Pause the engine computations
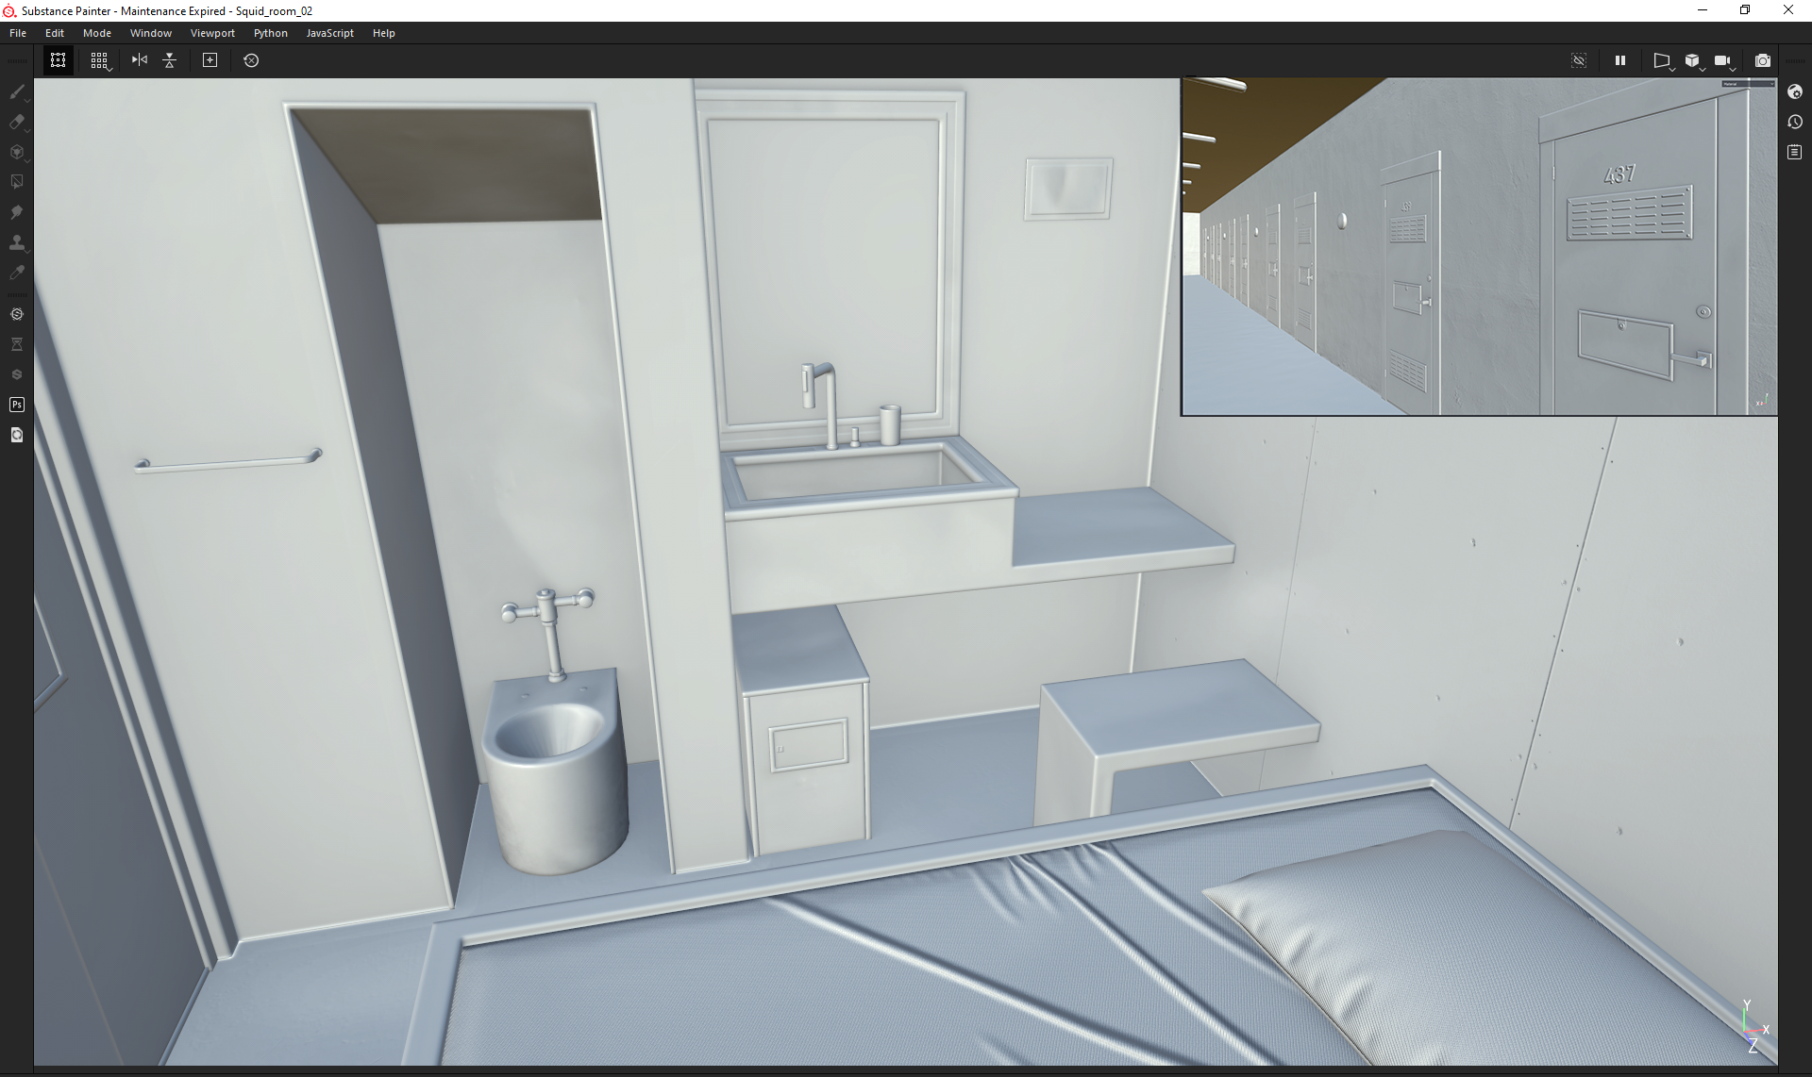The height and width of the screenshot is (1077, 1812). tap(1619, 60)
